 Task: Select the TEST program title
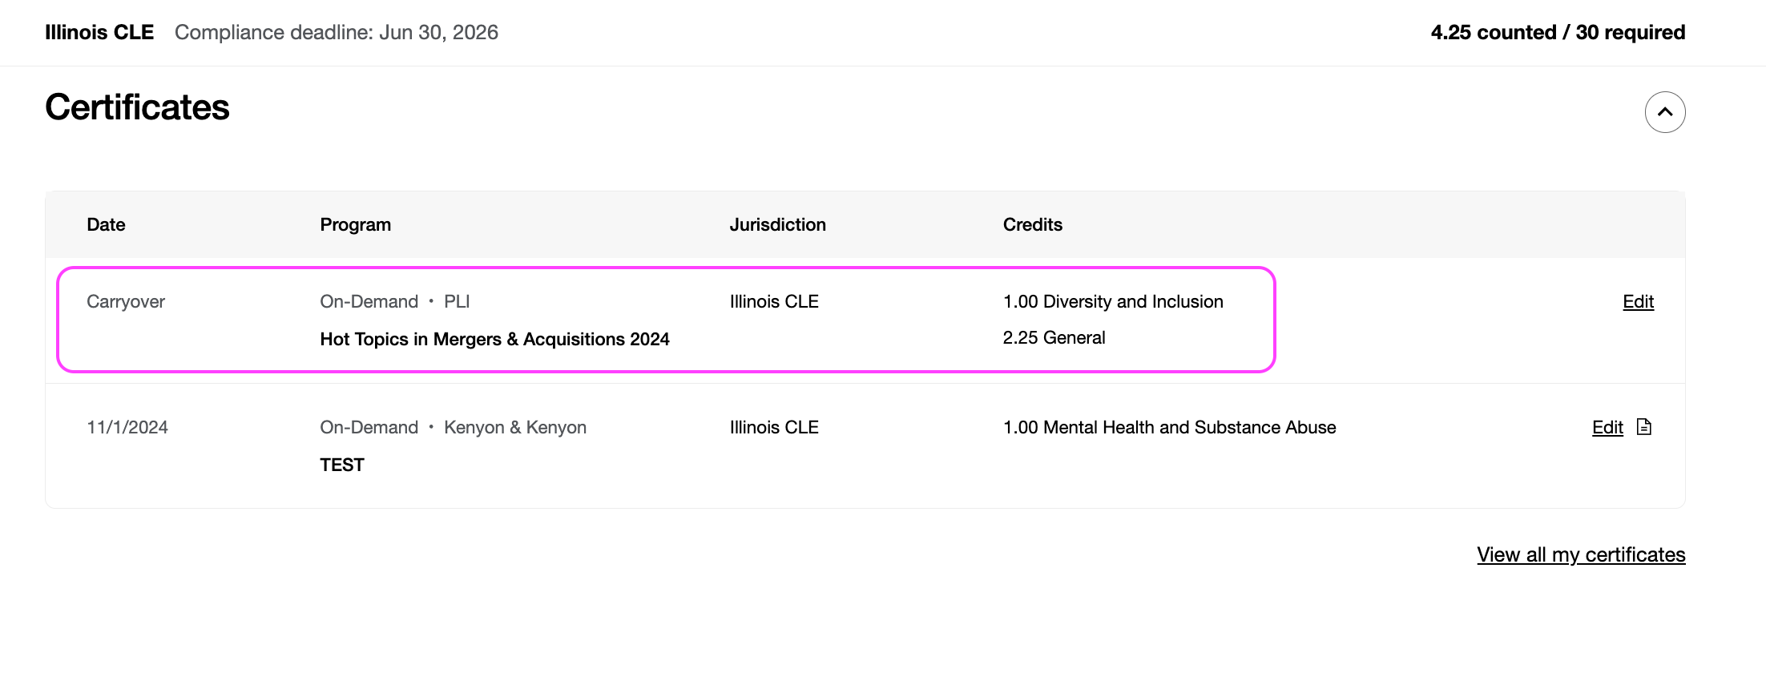pyautogui.click(x=342, y=465)
